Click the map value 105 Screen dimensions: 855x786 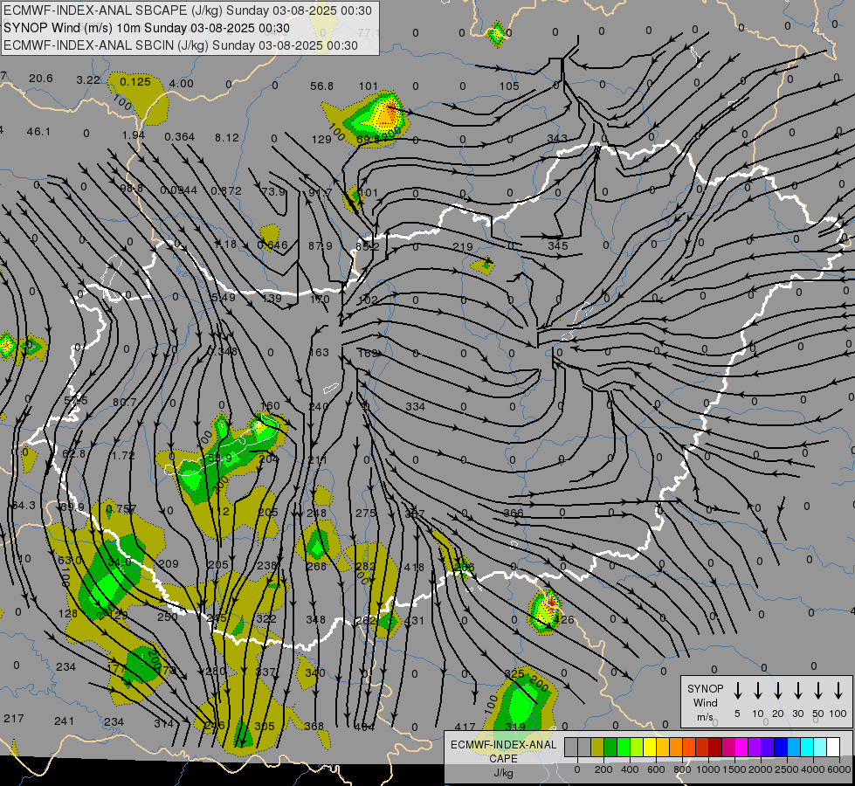pyautogui.click(x=509, y=86)
